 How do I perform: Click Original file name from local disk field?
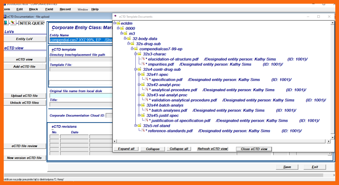81,96
